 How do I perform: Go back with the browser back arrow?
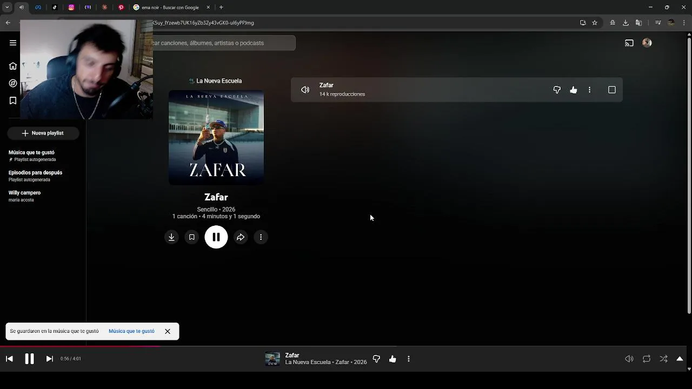pos(8,23)
